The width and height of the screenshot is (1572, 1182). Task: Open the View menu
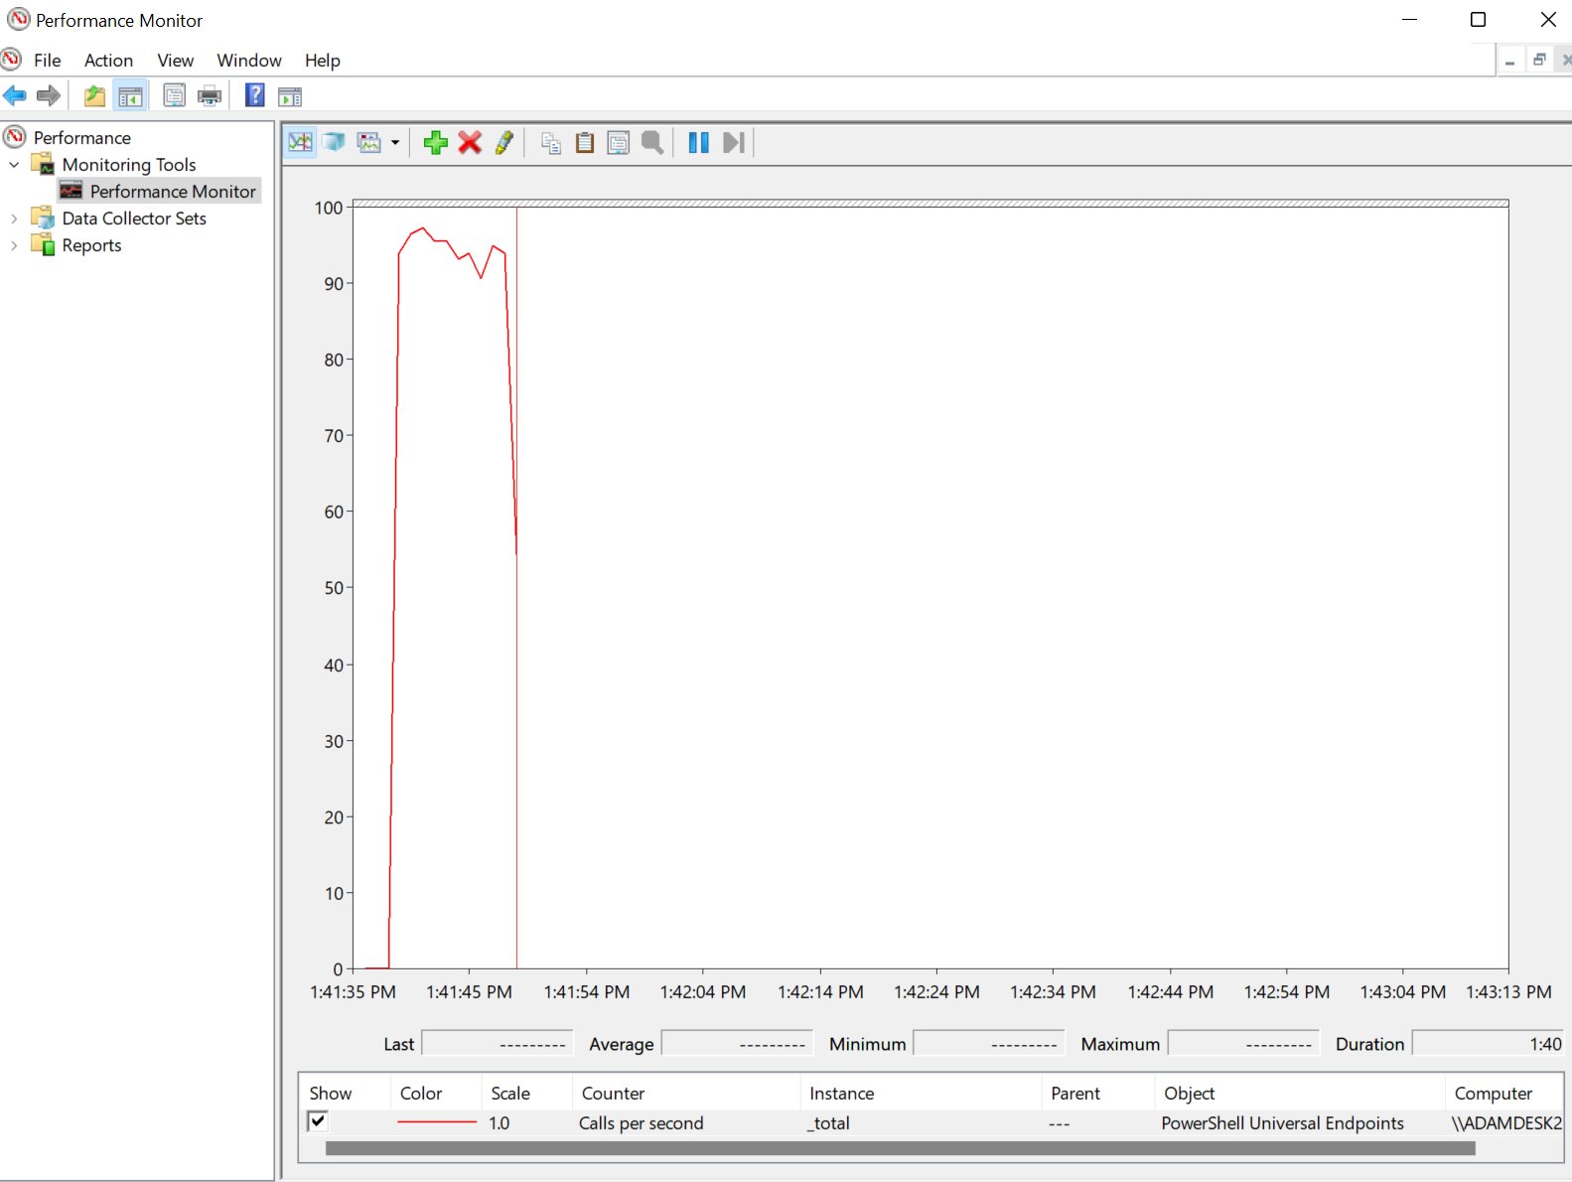click(x=175, y=61)
